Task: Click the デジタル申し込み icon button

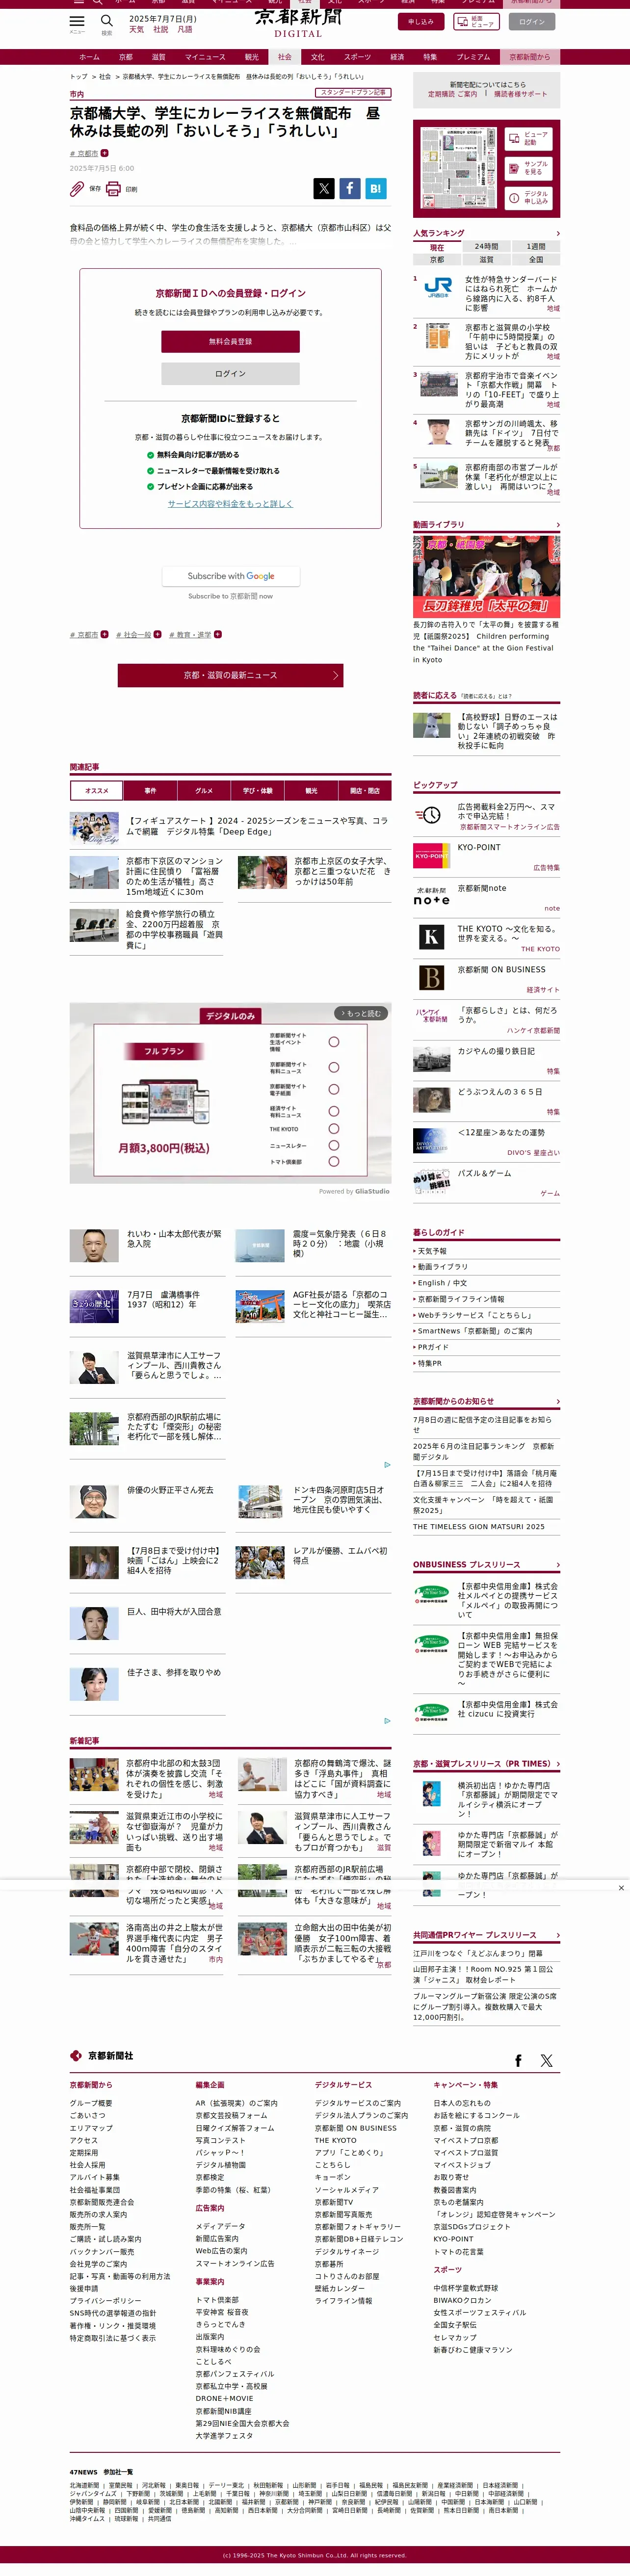Action: tap(529, 197)
